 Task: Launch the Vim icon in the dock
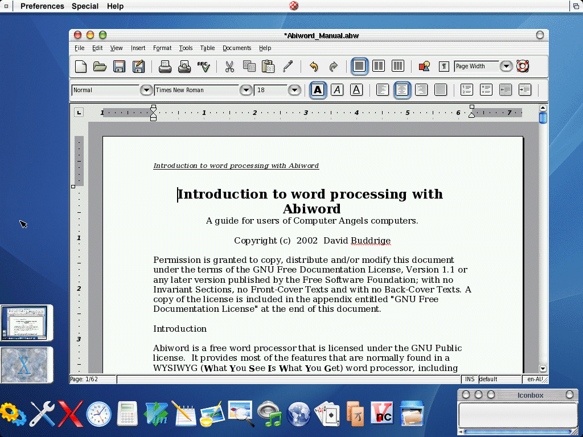(156, 414)
